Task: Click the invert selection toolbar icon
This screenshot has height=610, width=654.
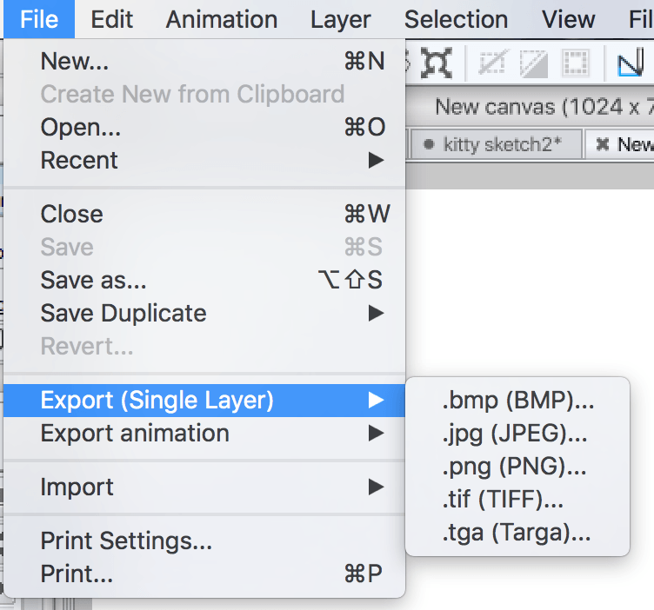Action: [x=534, y=63]
